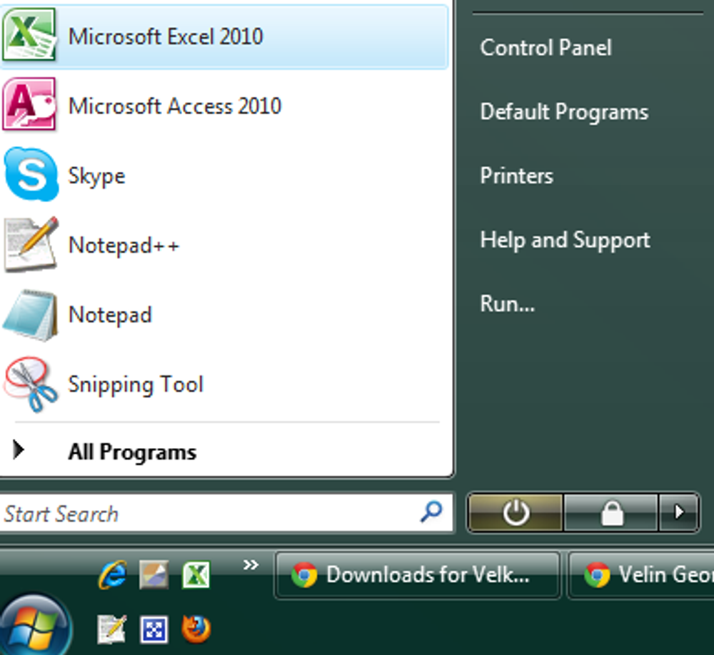Image resolution: width=714 pixels, height=655 pixels.
Task: Open Help and Support
Action: click(565, 240)
